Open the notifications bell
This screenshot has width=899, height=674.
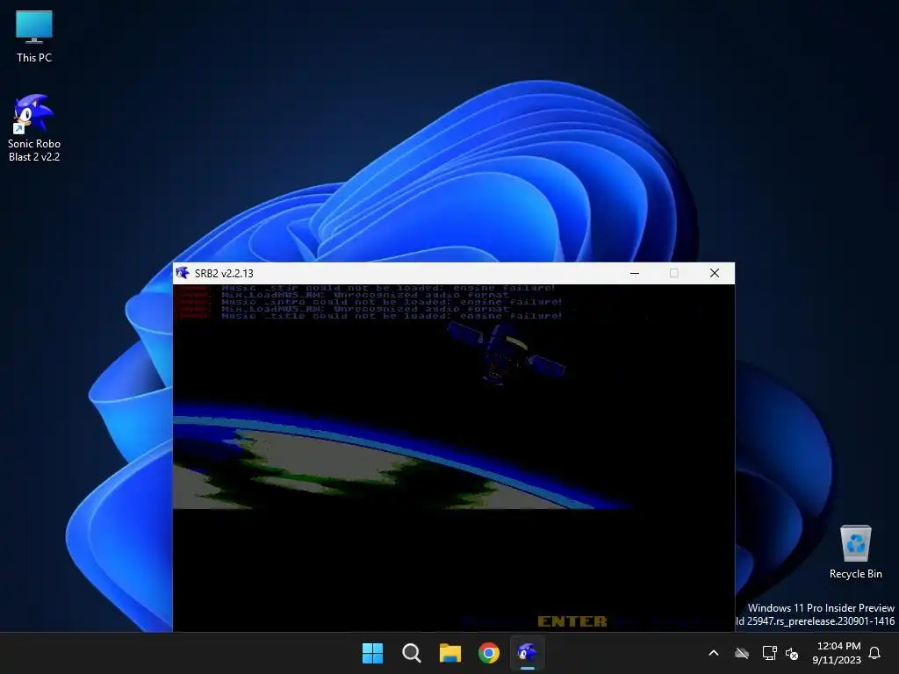coord(875,653)
